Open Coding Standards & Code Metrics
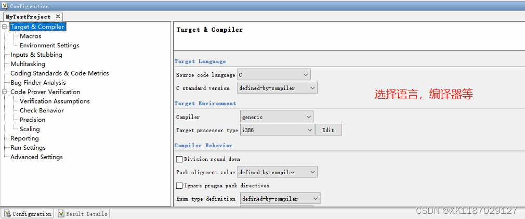 [x=60, y=73]
